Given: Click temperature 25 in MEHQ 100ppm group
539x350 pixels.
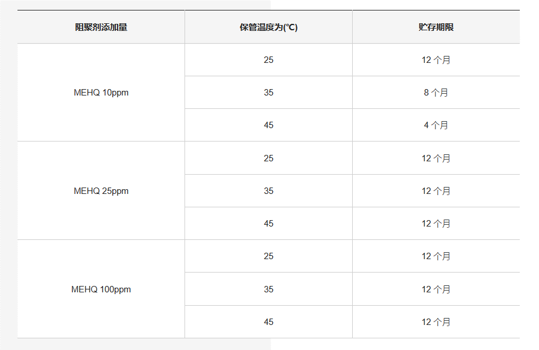Looking at the screenshot, I should tap(268, 256).
